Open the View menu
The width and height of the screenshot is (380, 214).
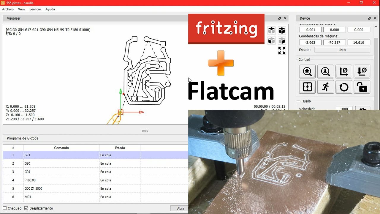pyautogui.click(x=21, y=9)
